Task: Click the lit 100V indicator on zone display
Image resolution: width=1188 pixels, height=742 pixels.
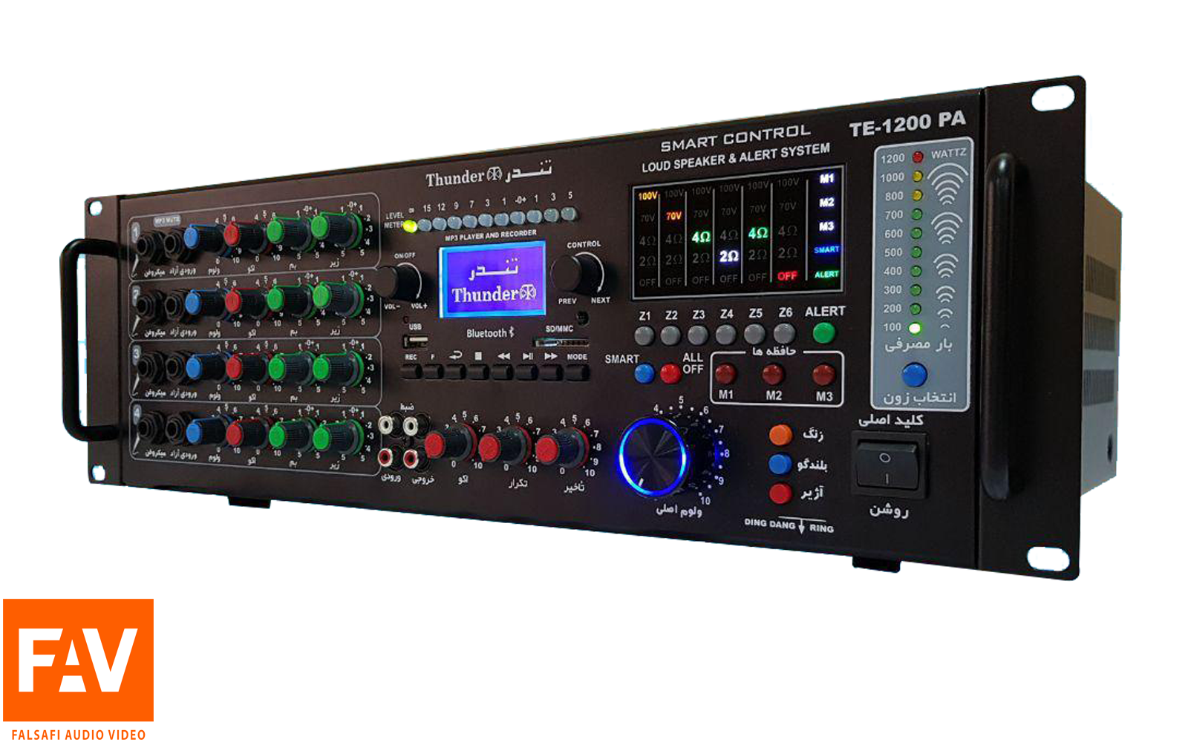Action: pos(648,196)
